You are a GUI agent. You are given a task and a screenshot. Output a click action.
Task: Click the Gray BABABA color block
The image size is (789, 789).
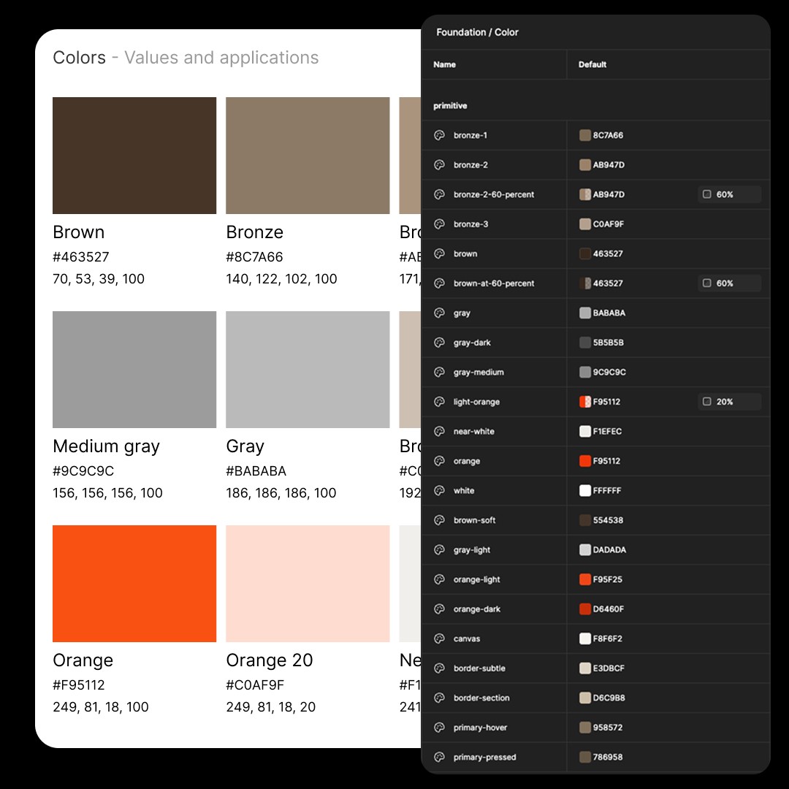(x=308, y=370)
